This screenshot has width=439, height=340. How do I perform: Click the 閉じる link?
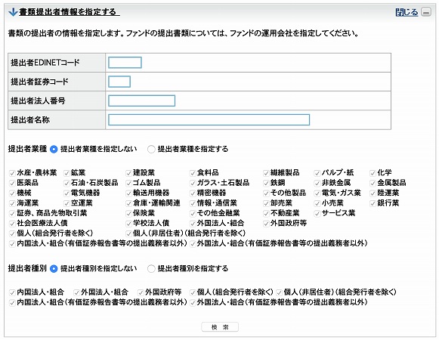pos(407,12)
